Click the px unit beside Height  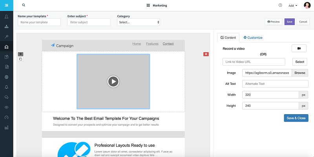click(303, 106)
